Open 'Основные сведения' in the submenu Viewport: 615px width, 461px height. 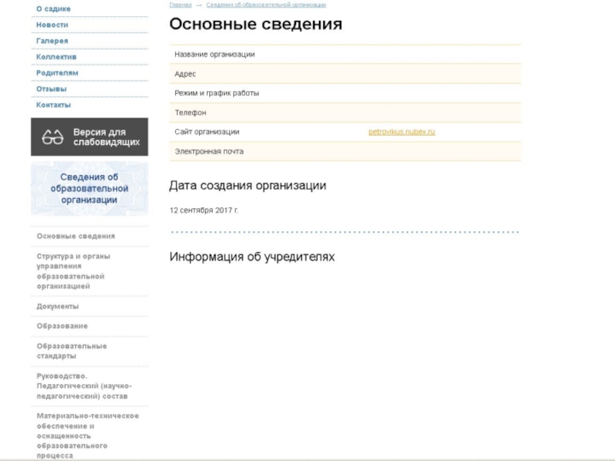(x=76, y=236)
